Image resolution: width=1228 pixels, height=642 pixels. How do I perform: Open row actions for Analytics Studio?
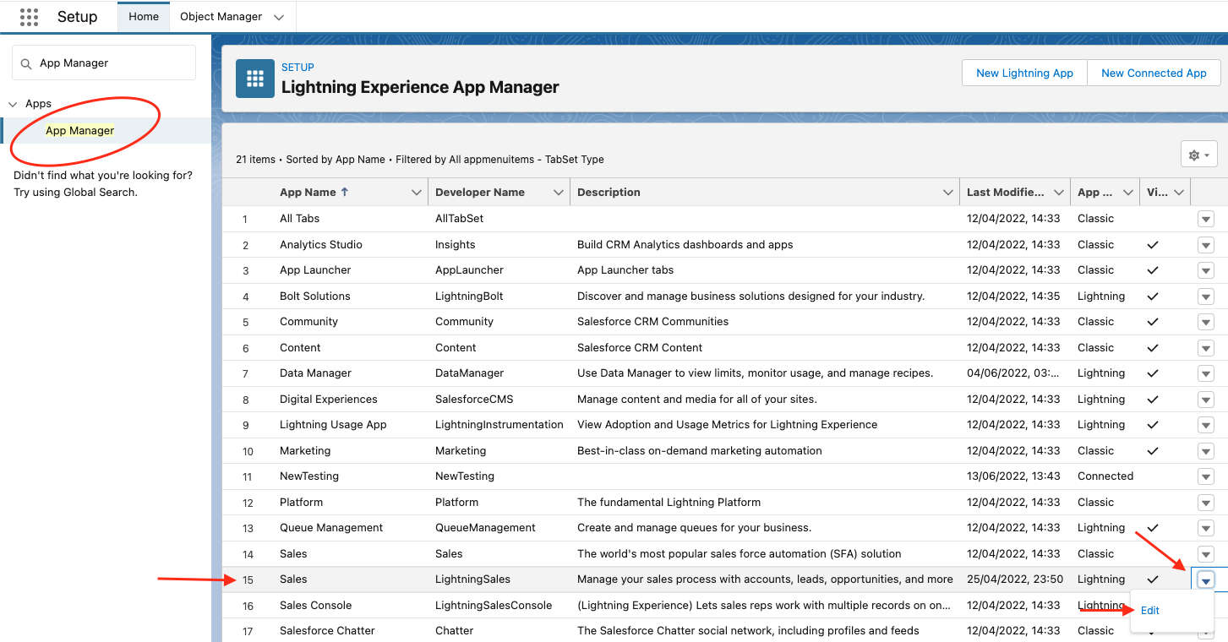click(1206, 245)
